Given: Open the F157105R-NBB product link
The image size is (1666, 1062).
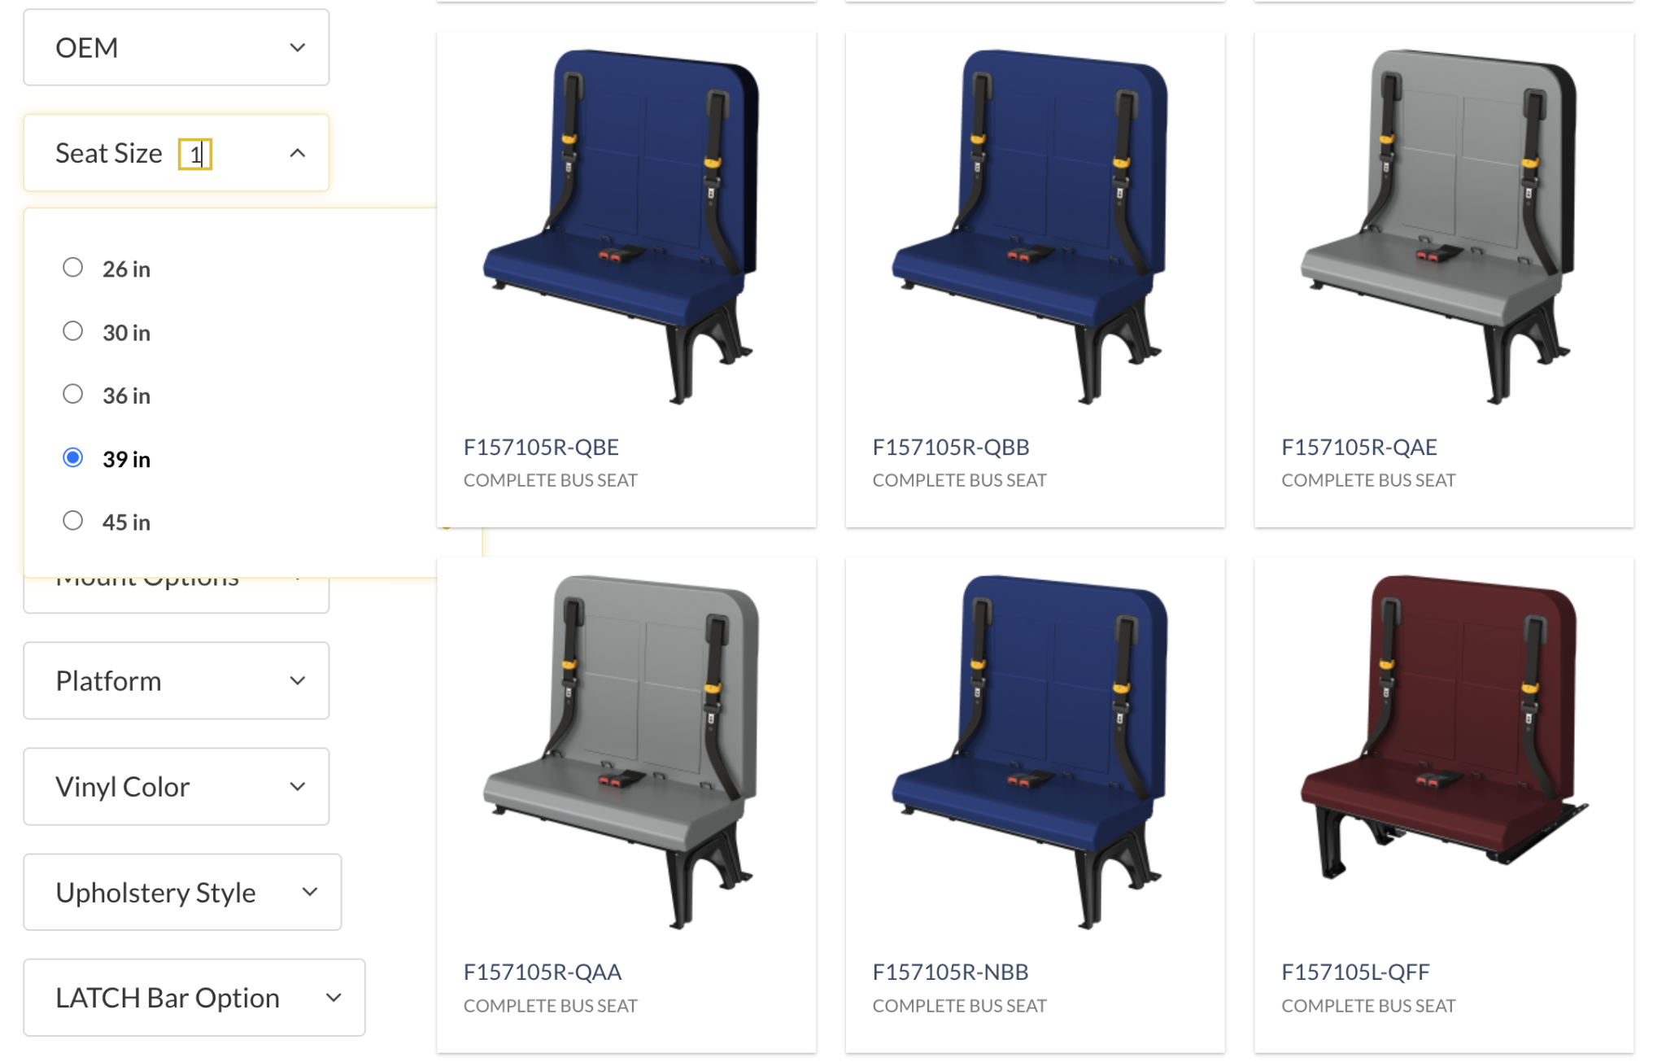Looking at the screenshot, I should tap(950, 972).
